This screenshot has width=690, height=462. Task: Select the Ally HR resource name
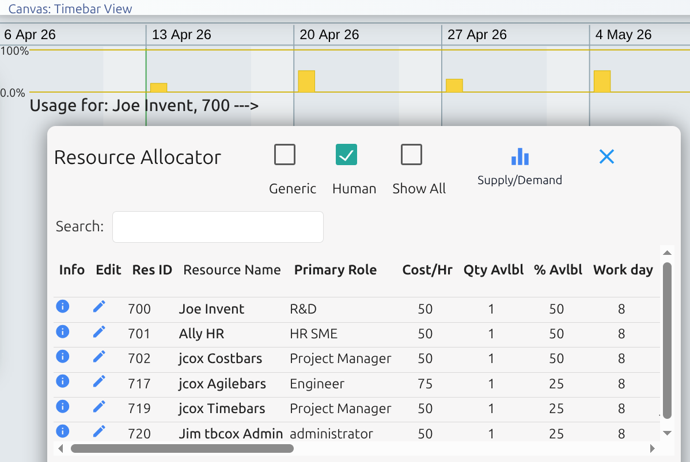point(201,334)
